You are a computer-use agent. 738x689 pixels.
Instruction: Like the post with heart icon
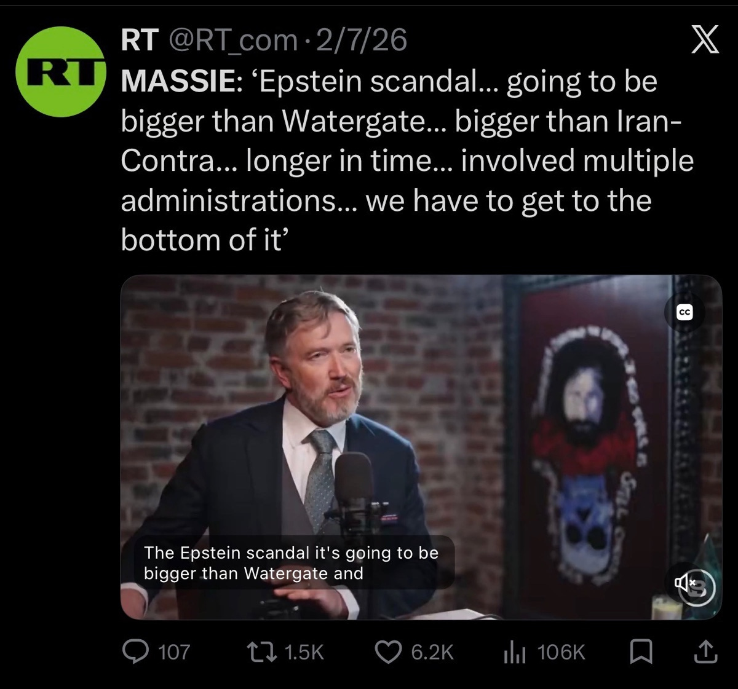pos(389,652)
